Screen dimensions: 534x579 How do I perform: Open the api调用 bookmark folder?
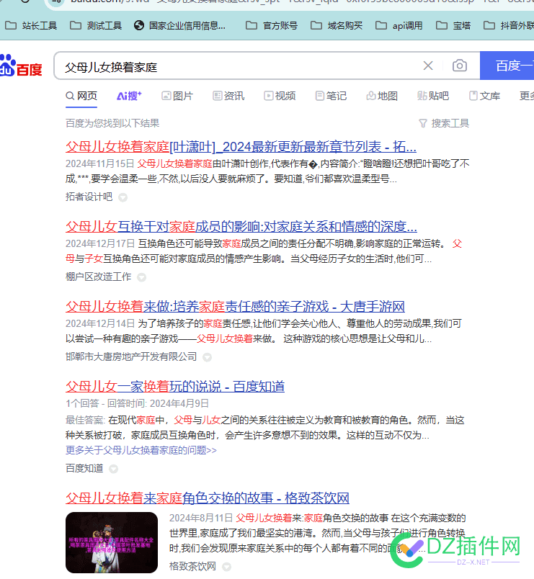(399, 25)
